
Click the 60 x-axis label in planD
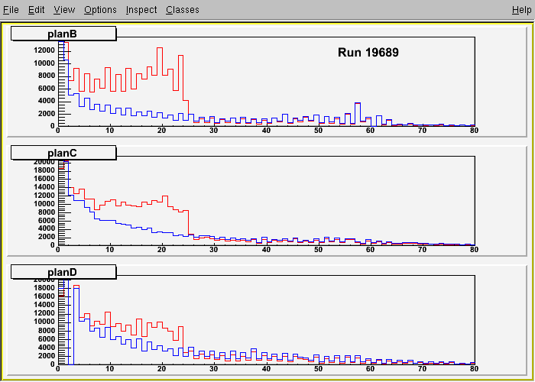[x=370, y=369]
